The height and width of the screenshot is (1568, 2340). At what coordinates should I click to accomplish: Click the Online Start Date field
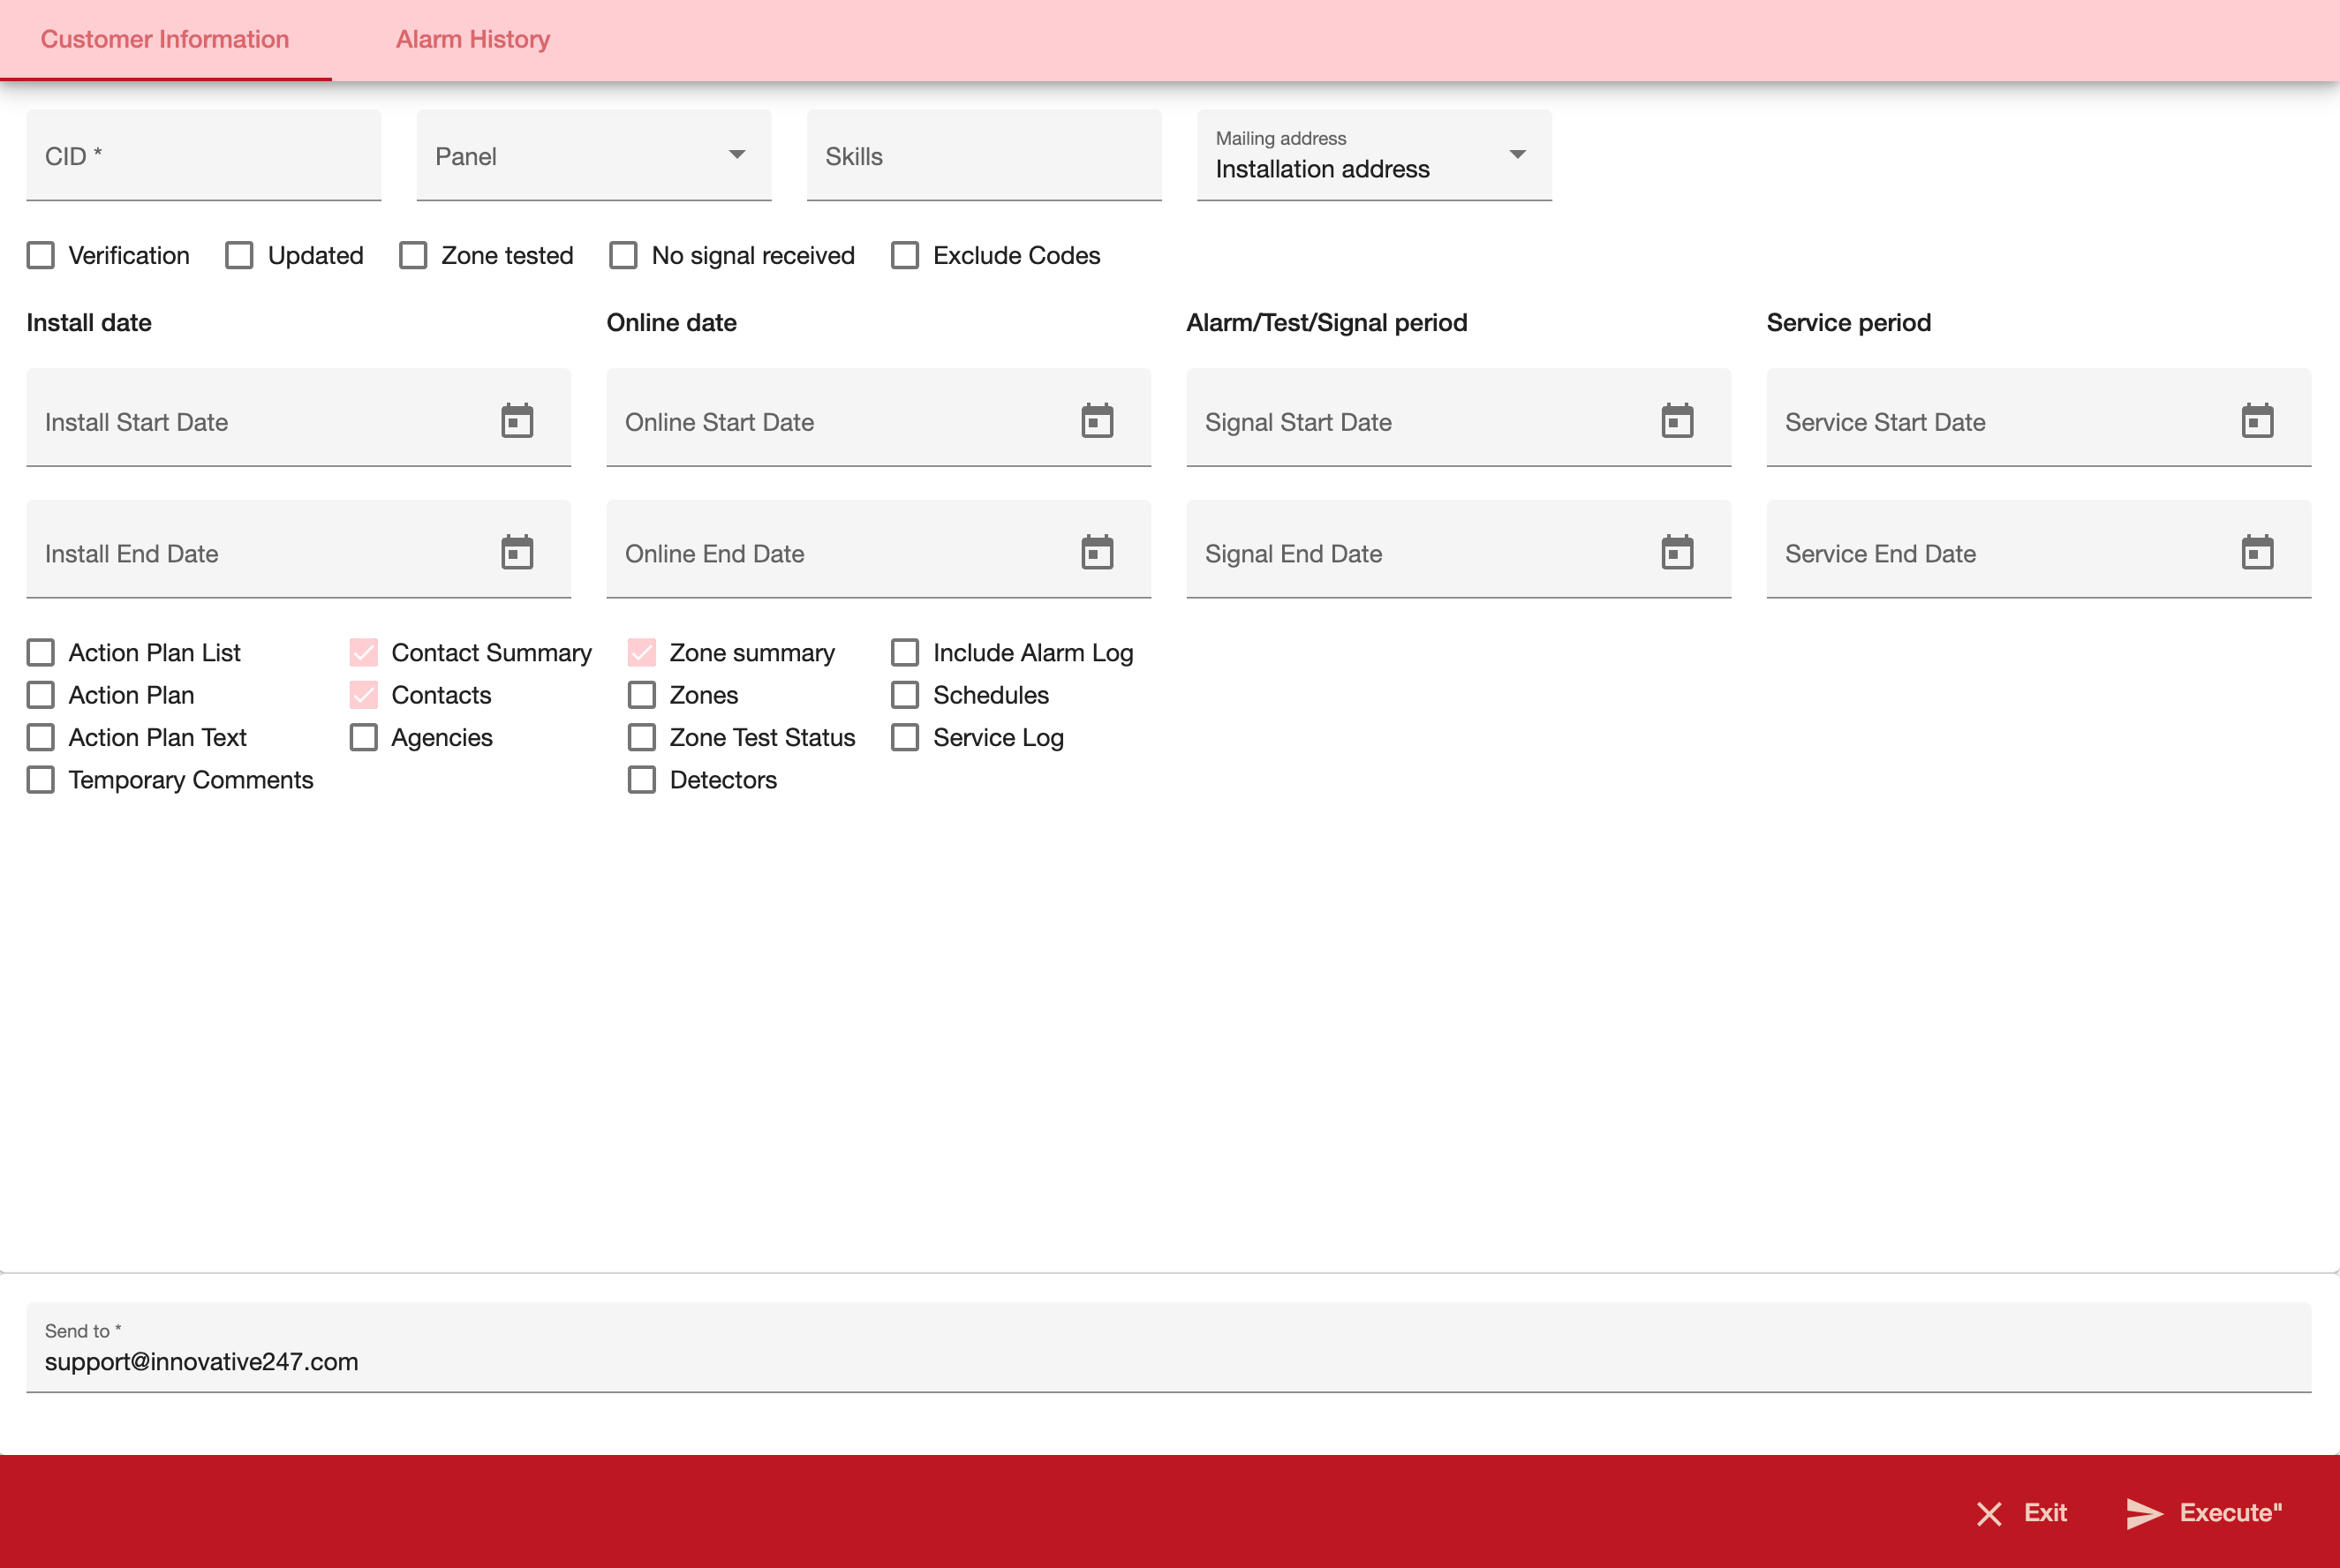pyautogui.click(x=879, y=418)
